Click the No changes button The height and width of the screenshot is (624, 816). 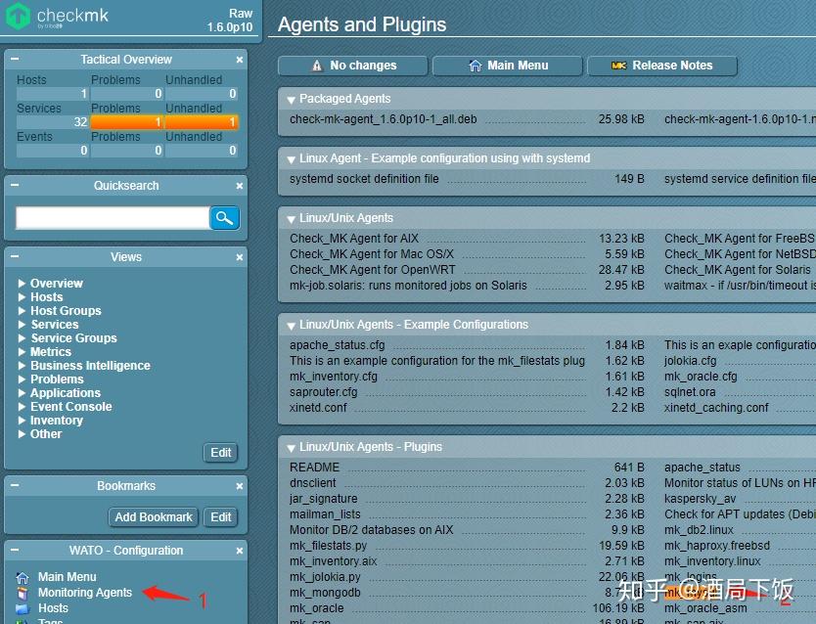pyautogui.click(x=353, y=66)
